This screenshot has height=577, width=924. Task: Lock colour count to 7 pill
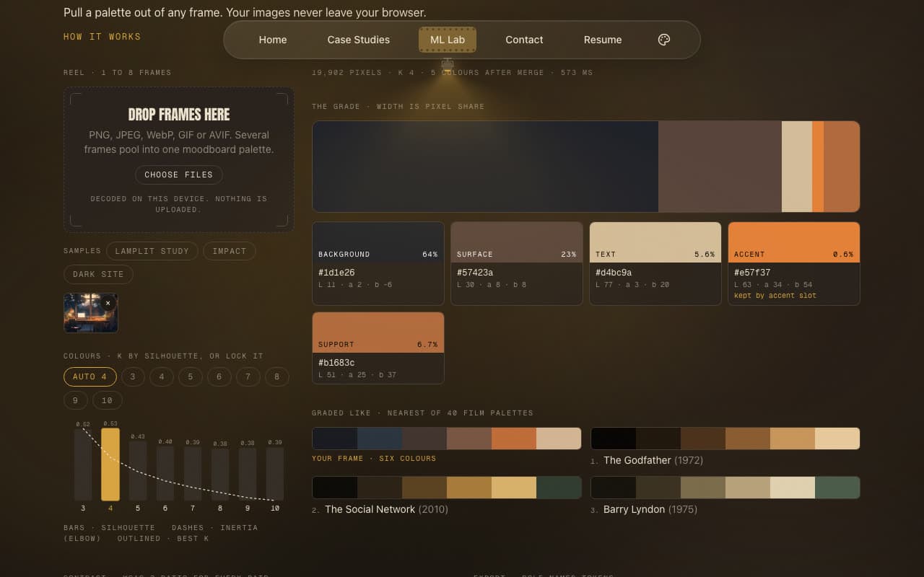point(248,376)
